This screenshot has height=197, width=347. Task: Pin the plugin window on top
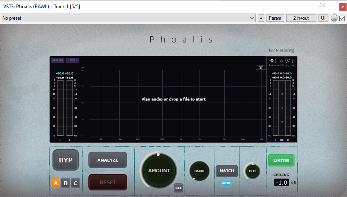(323, 6)
